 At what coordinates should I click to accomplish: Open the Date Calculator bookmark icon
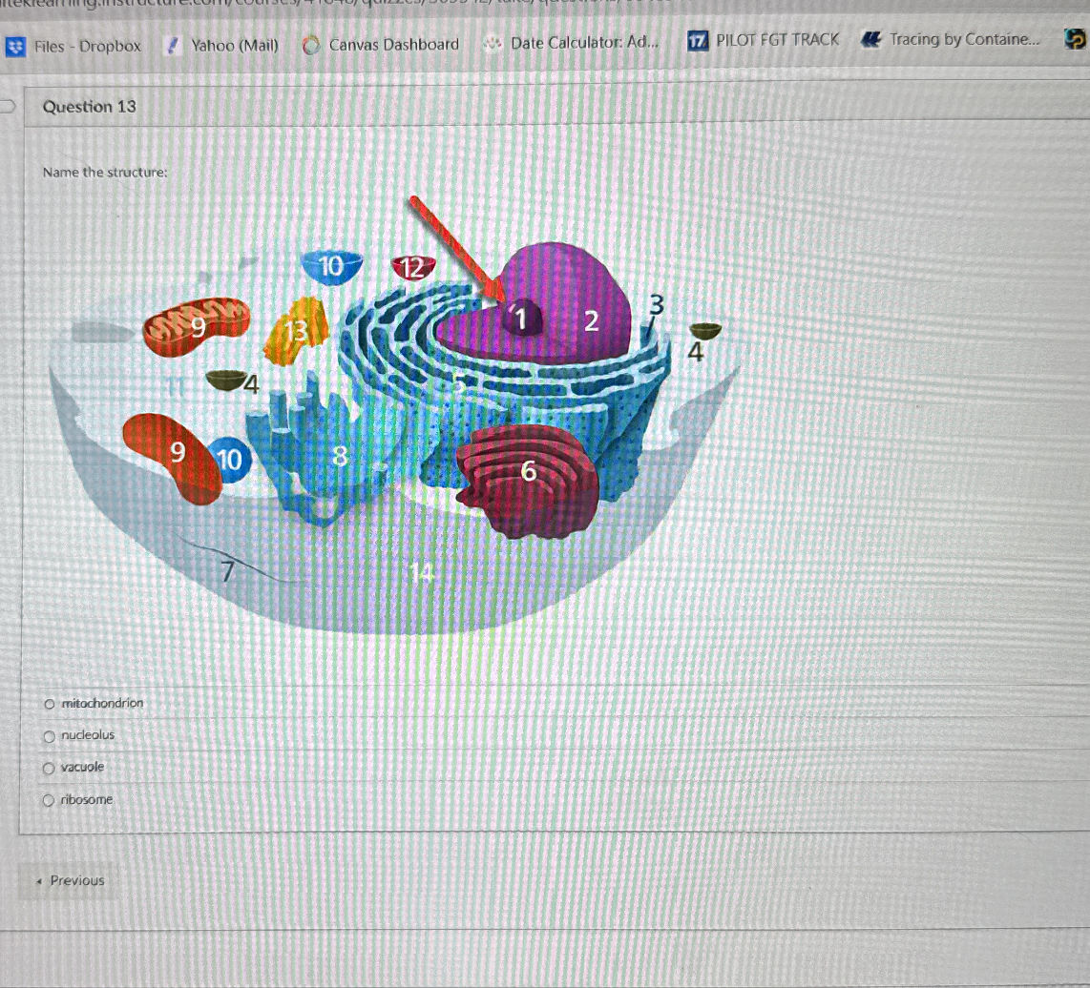tap(491, 43)
